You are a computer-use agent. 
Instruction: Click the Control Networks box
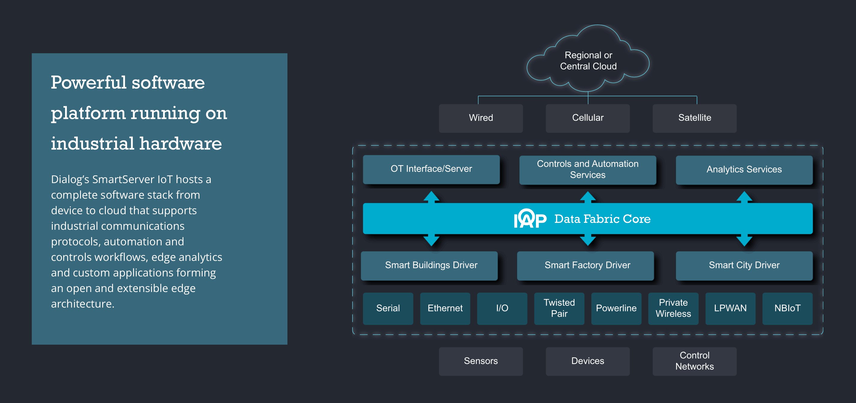point(694,361)
